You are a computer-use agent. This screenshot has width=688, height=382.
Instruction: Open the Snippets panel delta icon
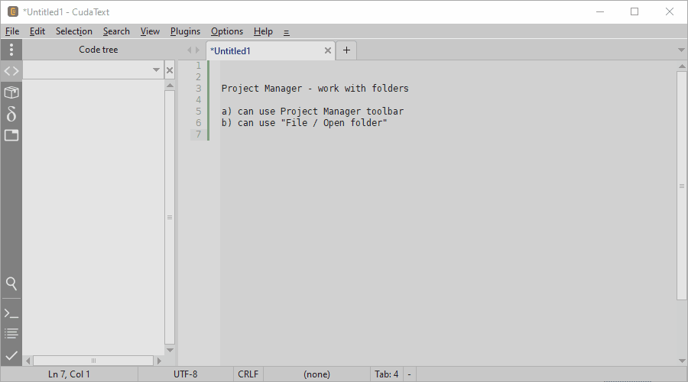11,114
